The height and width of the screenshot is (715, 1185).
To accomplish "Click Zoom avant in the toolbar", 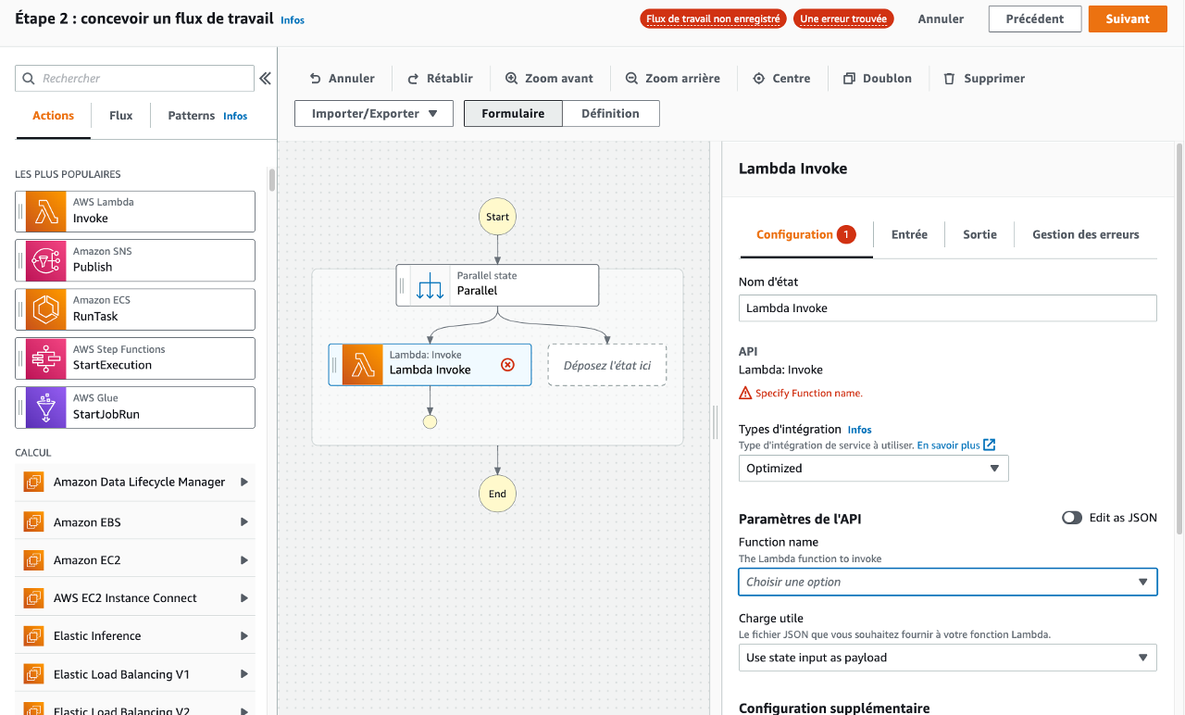I will (x=549, y=79).
